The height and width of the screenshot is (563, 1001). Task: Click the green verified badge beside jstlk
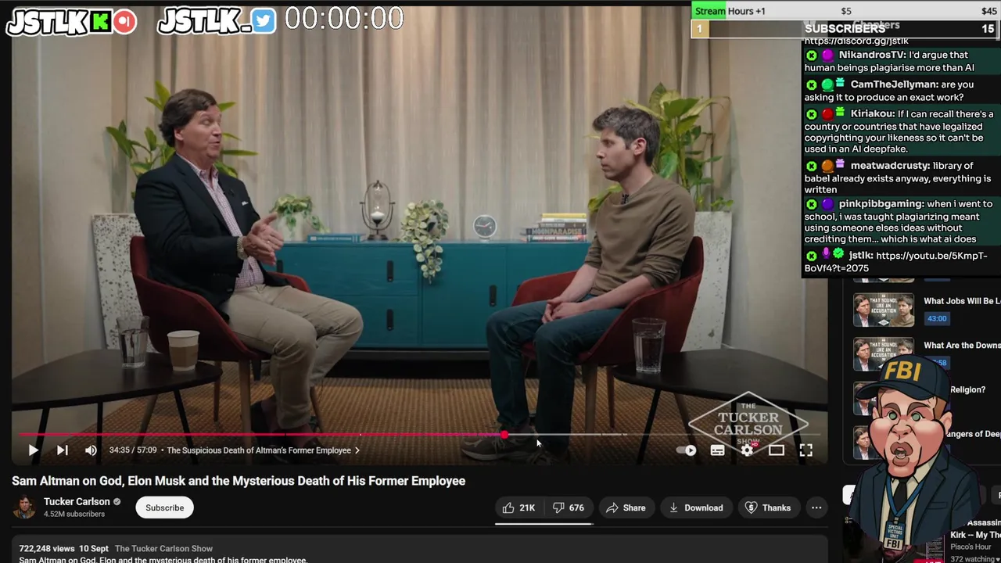pyautogui.click(x=839, y=255)
